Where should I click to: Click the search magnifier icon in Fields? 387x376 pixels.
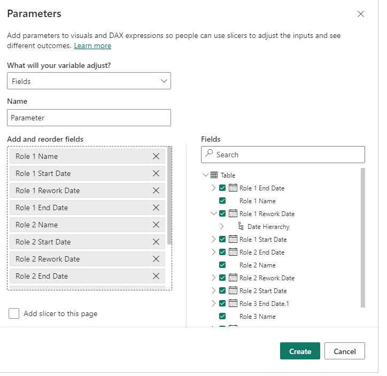pyautogui.click(x=209, y=154)
